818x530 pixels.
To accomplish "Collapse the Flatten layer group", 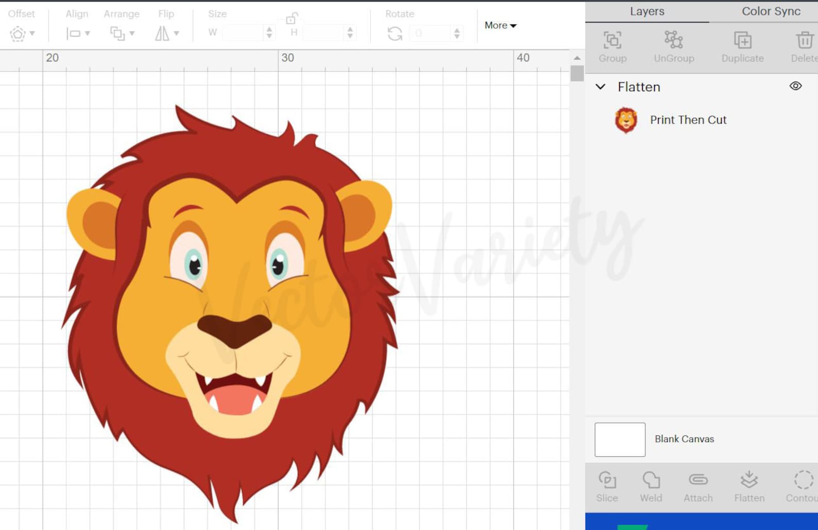I will [600, 86].
